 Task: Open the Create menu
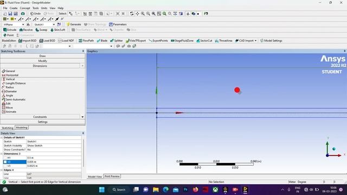[x=14, y=8]
